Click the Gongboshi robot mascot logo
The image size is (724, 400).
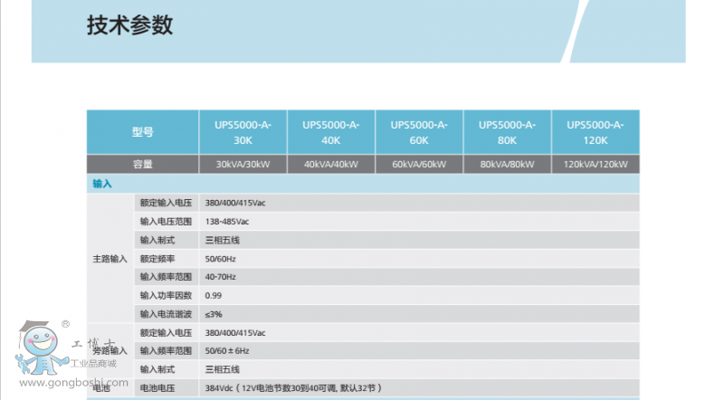click(x=39, y=348)
